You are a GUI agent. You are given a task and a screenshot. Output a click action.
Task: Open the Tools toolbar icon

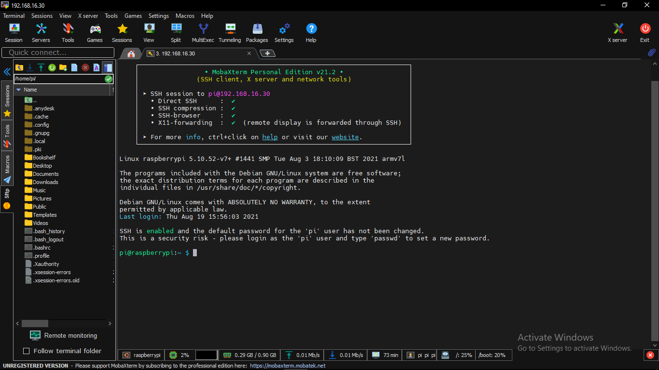click(68, 33)
